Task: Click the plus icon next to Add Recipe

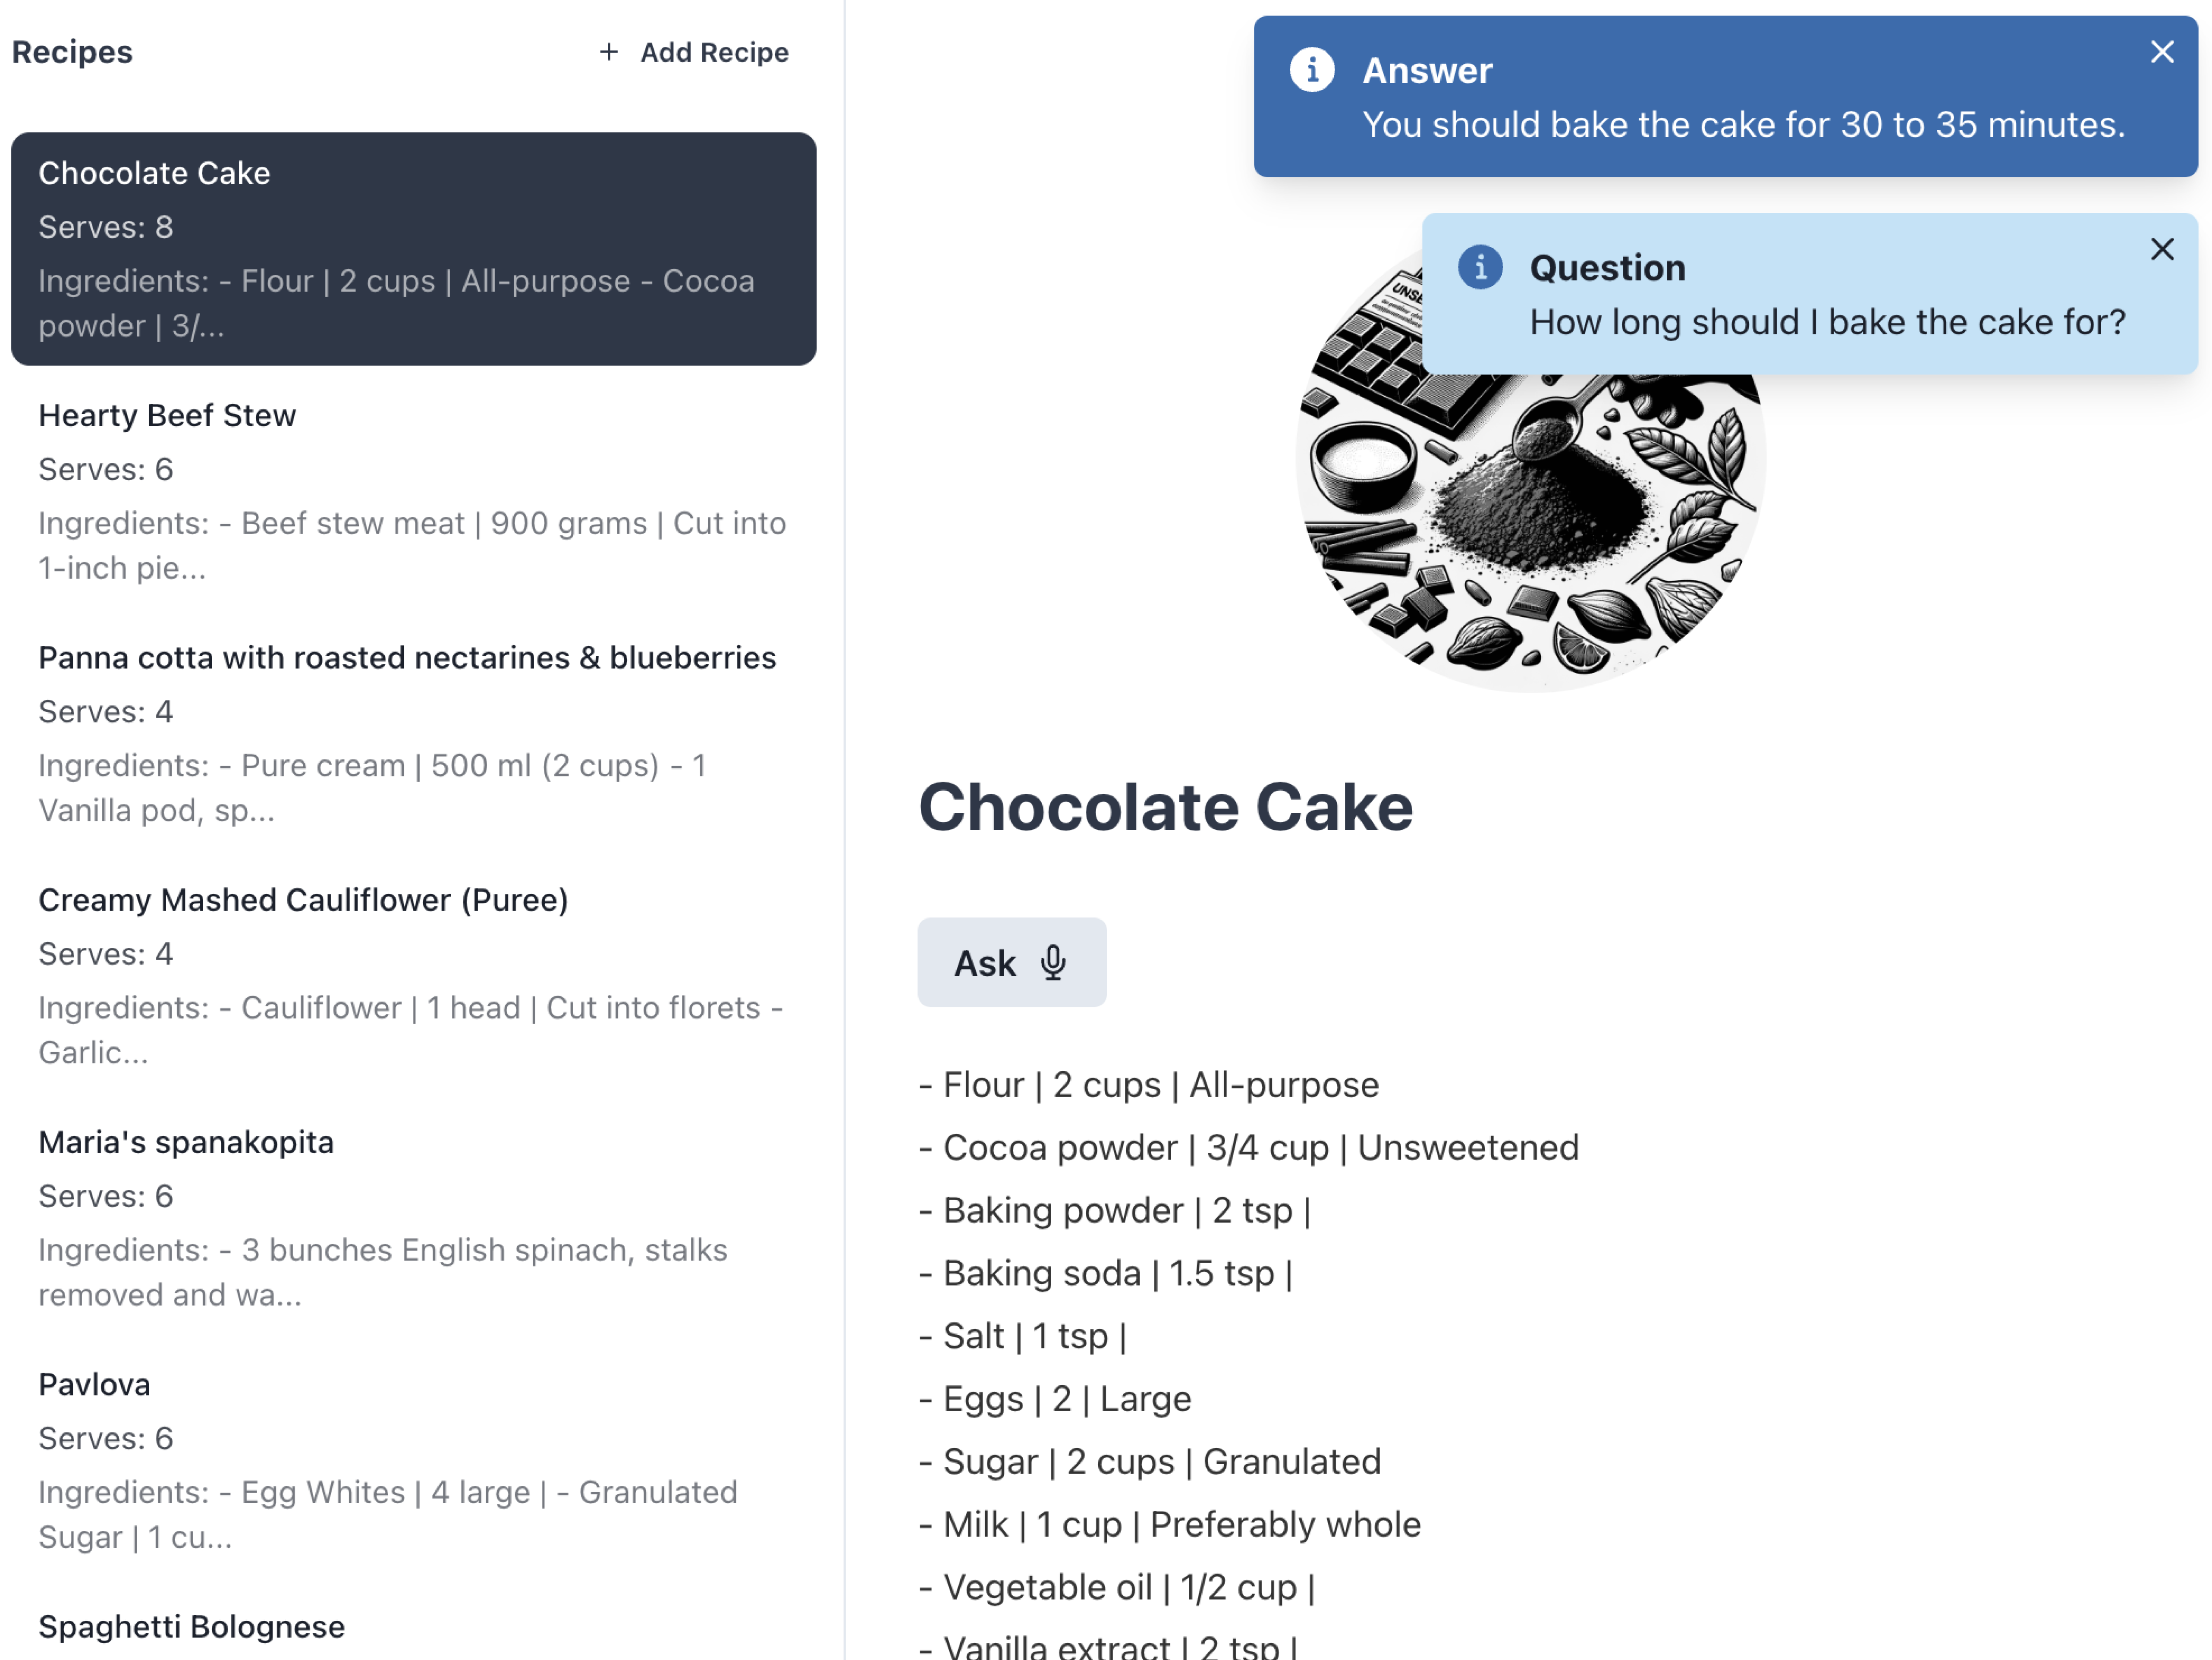Action: [609, 52]
